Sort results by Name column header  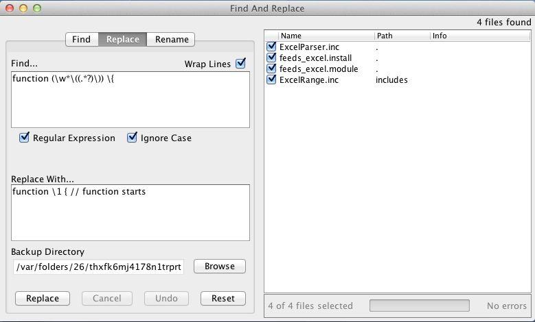[x=326, y=36]
